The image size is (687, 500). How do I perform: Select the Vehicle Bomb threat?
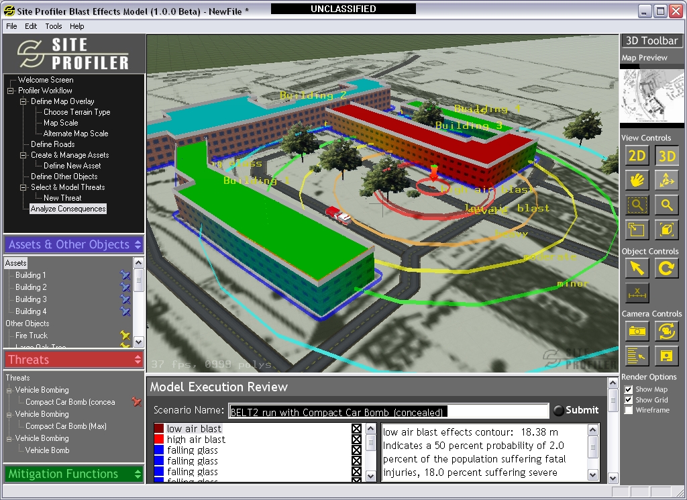tap(48, 450)
